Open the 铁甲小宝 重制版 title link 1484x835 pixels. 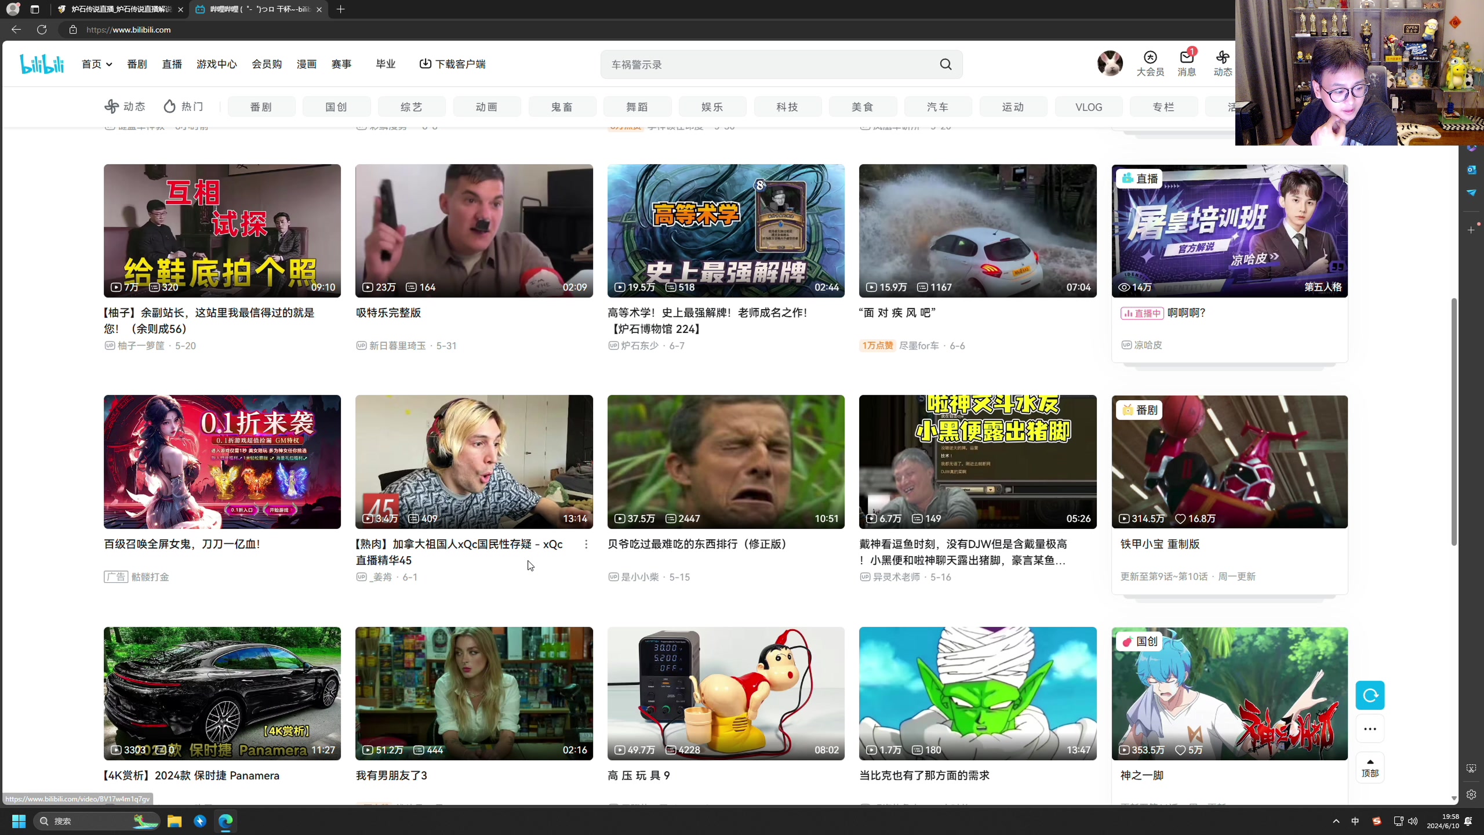pos(1160,544)
